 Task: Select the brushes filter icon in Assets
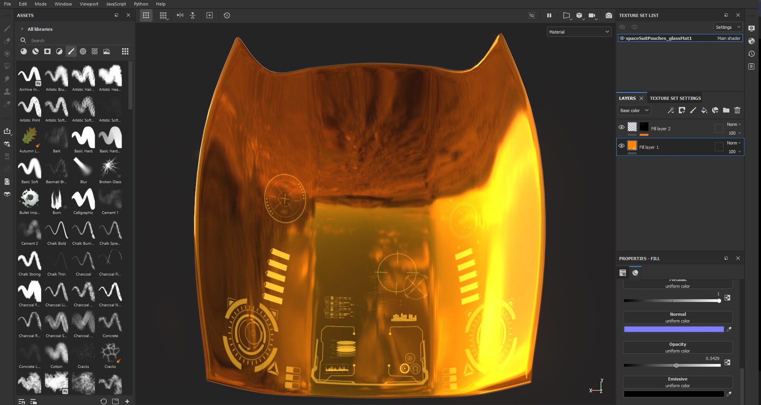71,51
